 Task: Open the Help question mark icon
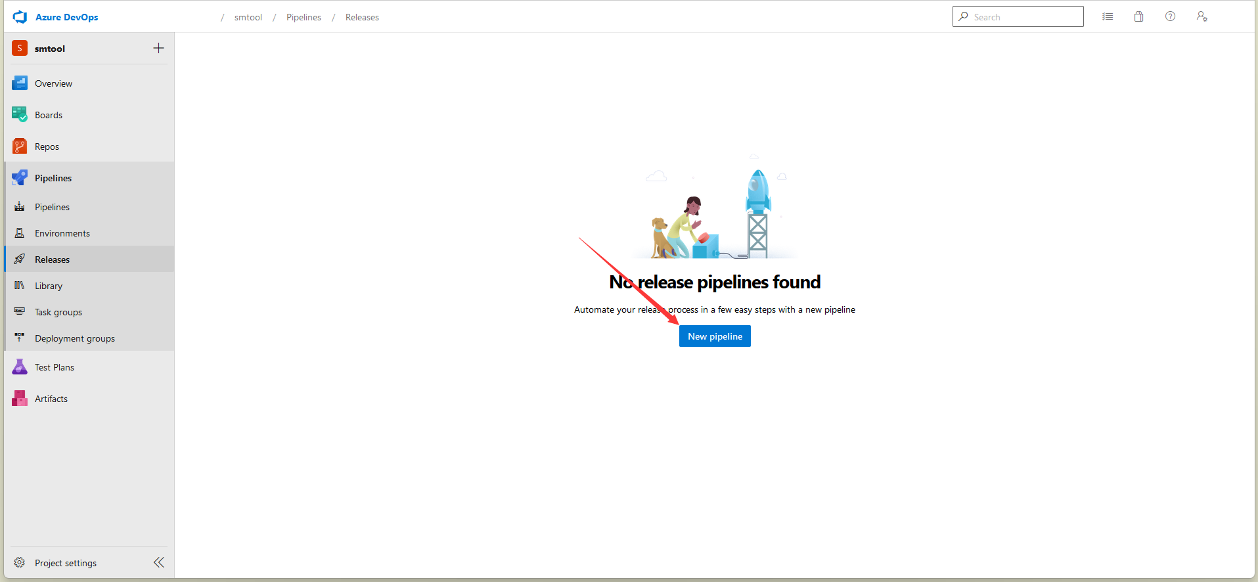pyautogui.click(x=1170, y=17)
